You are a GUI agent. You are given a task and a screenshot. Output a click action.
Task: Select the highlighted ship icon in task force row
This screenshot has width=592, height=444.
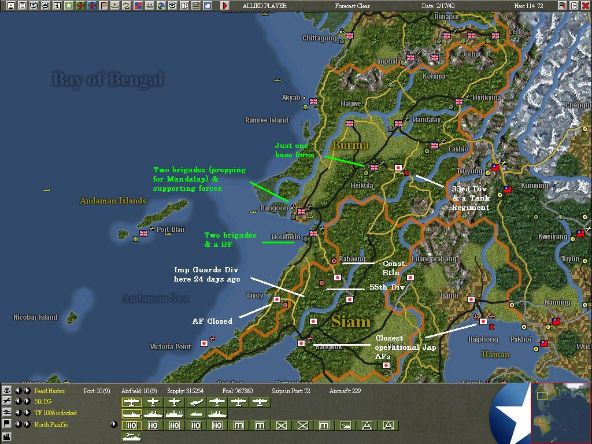tap(131, 414)
